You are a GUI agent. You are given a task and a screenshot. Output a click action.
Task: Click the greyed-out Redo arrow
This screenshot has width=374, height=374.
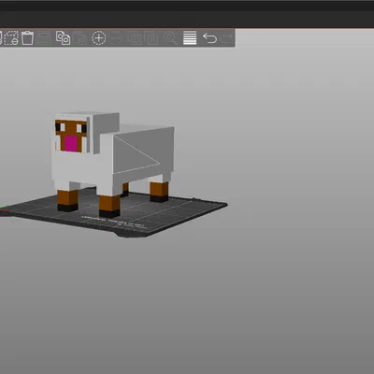226,38
